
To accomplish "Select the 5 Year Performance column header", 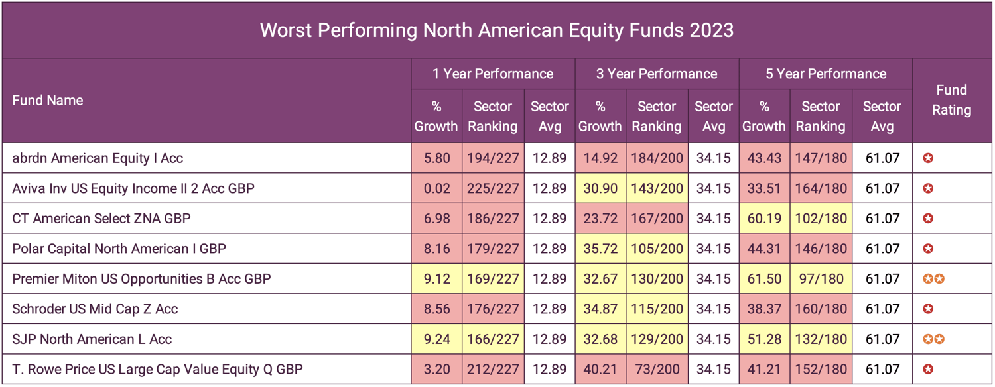I will pos(826,74).
